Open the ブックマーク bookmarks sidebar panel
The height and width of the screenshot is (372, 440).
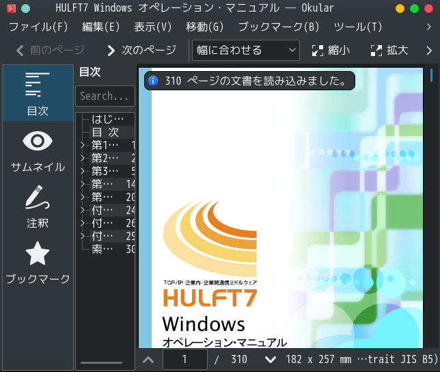tap(38, 263)
